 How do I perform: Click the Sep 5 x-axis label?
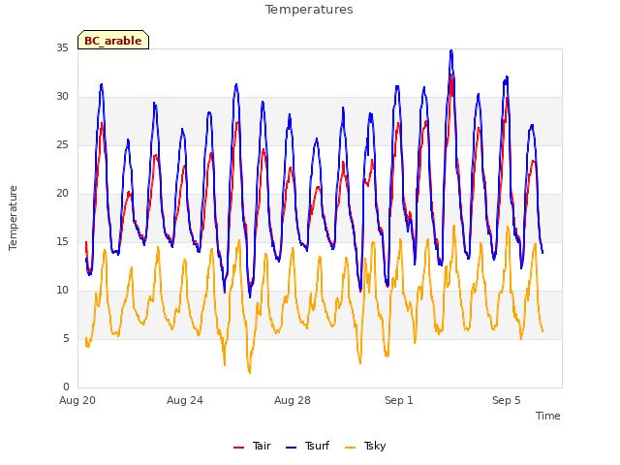pos(507,400)
